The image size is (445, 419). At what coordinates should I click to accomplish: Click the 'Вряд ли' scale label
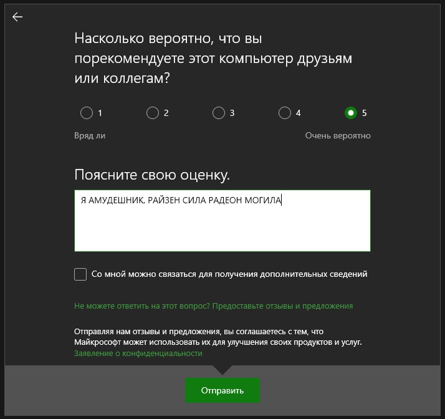pos(90,136)
